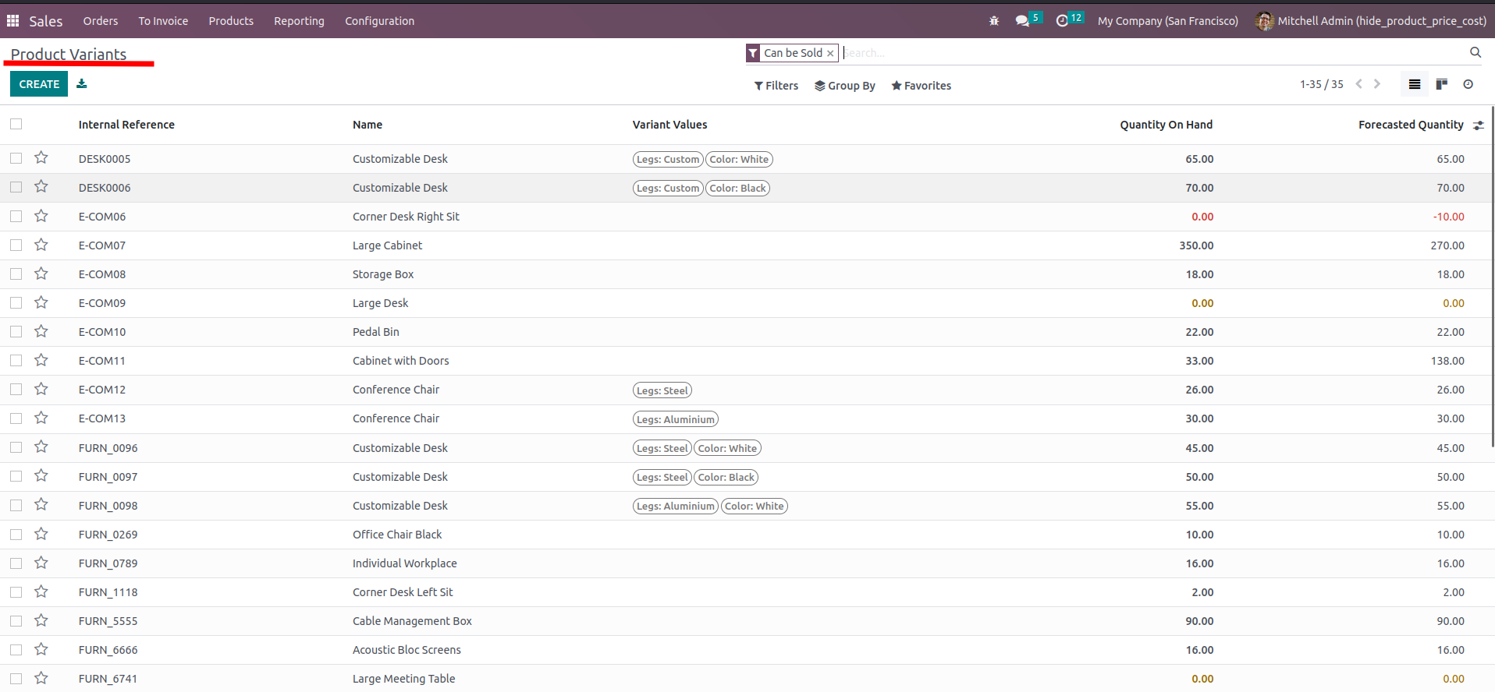Check the E-COM06 row checkbox
The width and height of the screenshot is (1495, 692).
pos(16,216)
